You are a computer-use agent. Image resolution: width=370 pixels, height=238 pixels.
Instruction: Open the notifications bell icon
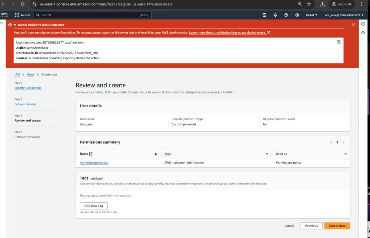(x=275, y=15)
